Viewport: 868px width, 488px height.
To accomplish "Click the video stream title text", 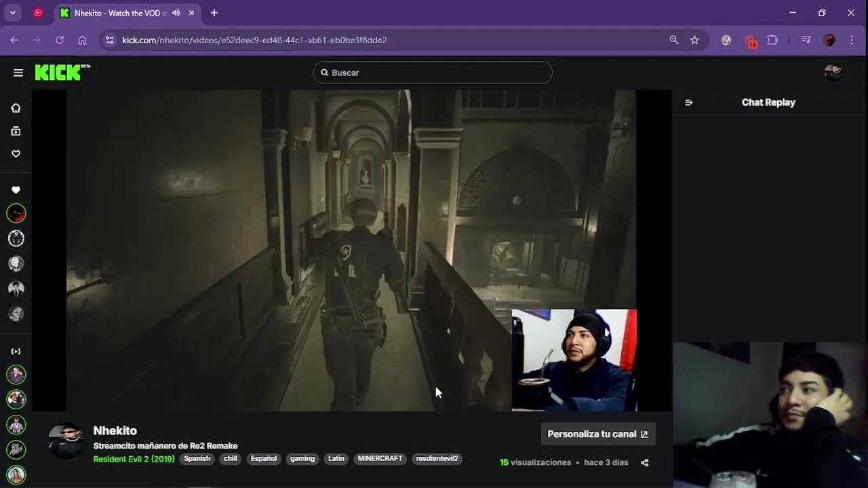I will tap(165, 446).
